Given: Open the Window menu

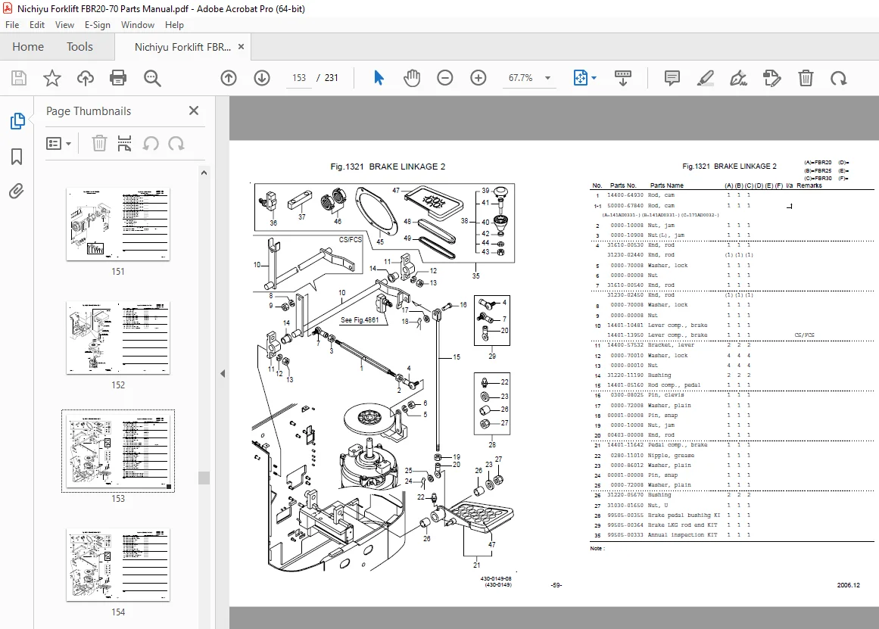Looking at the screenshot, I should (137, 25).
